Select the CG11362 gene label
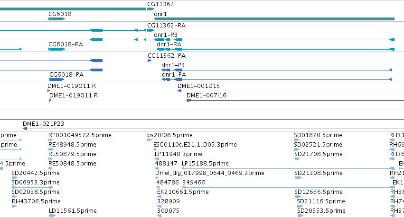 coord(160,4)
